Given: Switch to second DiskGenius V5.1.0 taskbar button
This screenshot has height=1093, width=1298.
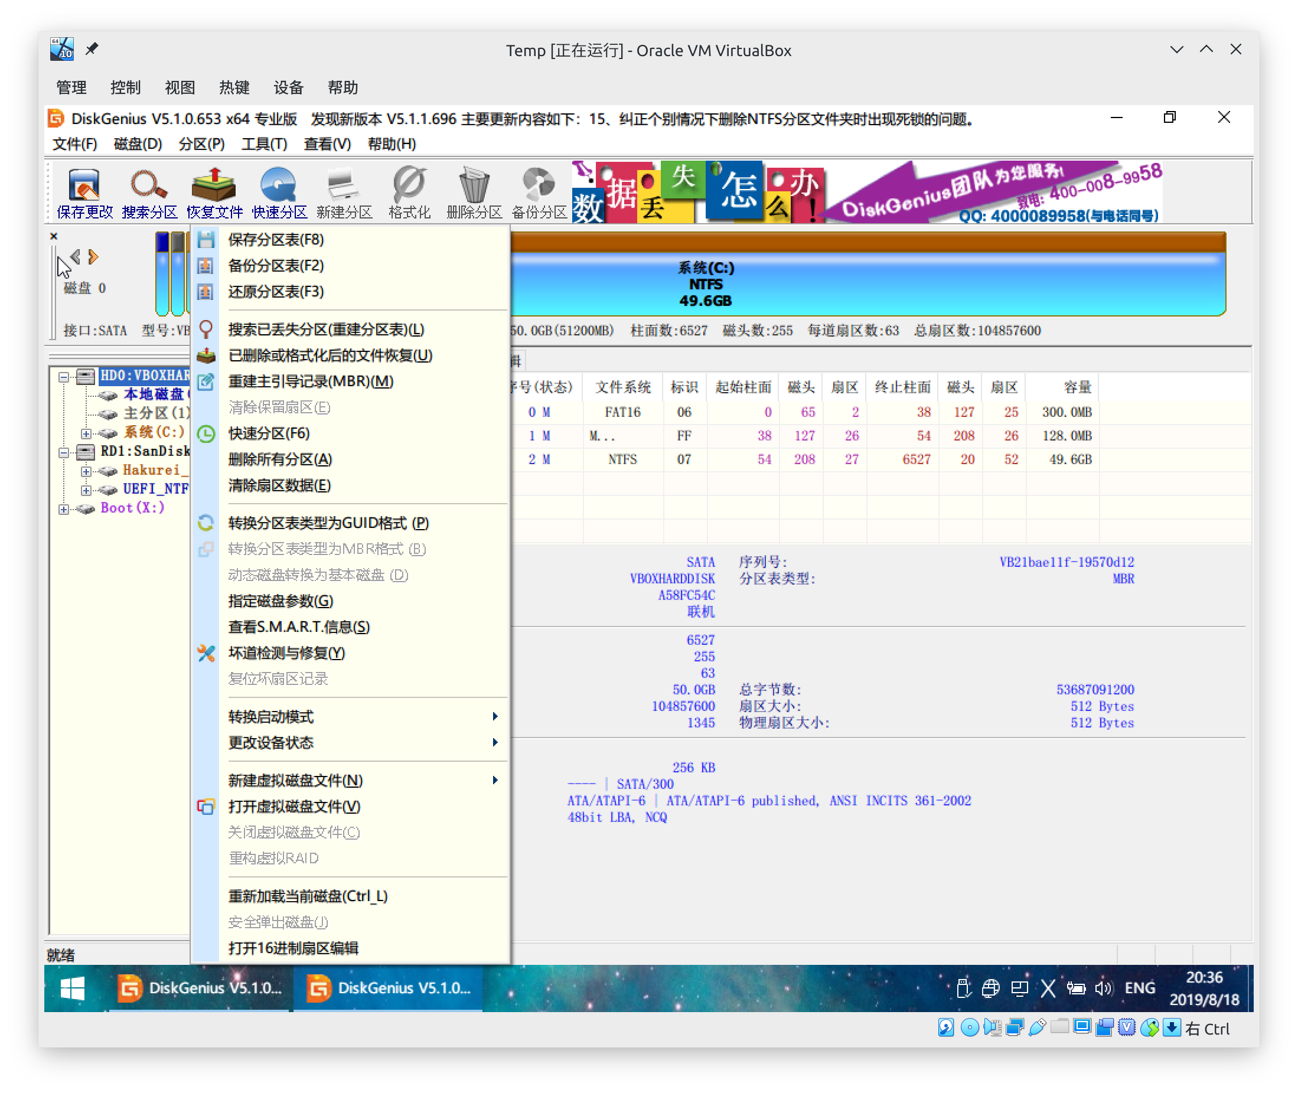Looking at the screenshot, I should (389, 988).
